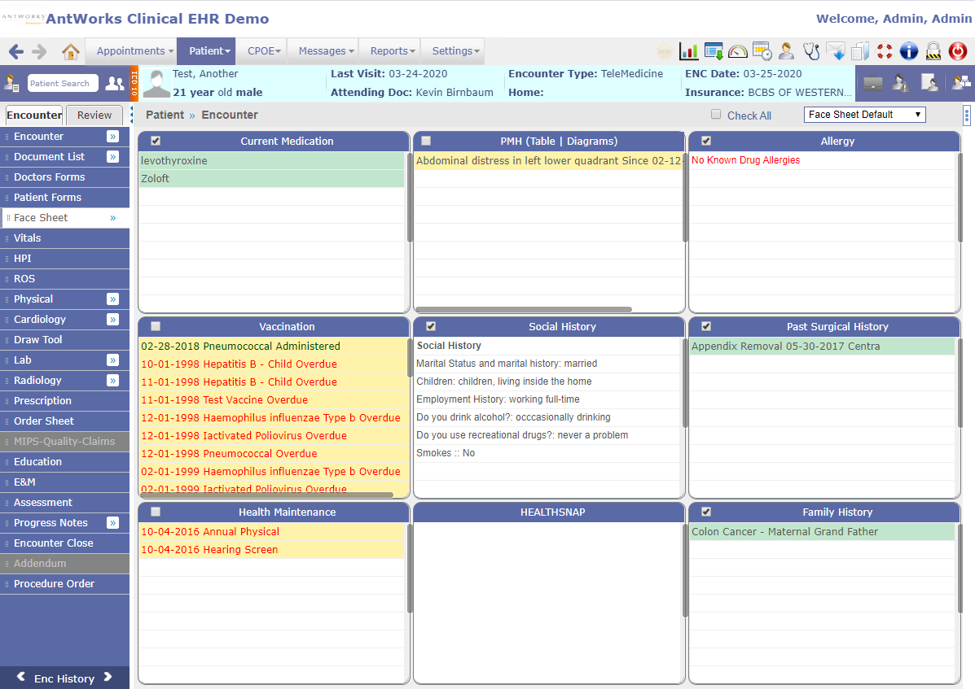Click the patient document icon in banner
Image resolution: width=975 pixels, height=689 pixels.
coord(930,82)
